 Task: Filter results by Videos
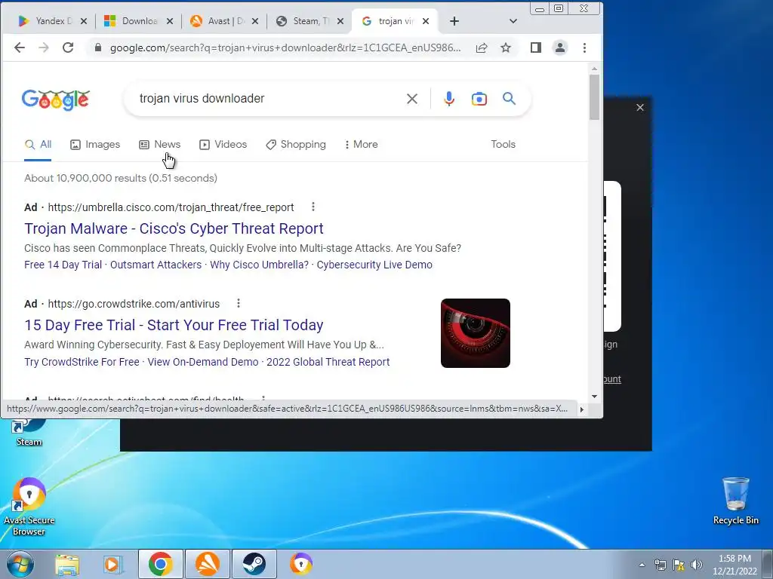[223, 144]
